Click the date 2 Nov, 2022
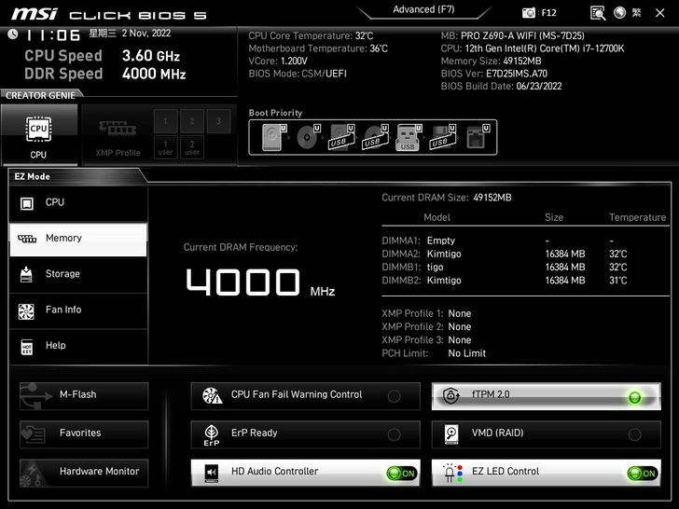The height and width of the screenshot is (509, 679). tap(145, 34)
